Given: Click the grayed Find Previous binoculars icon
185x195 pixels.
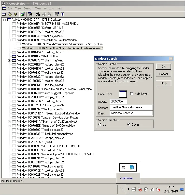Looking at the screenshot, I should (49, 14).
